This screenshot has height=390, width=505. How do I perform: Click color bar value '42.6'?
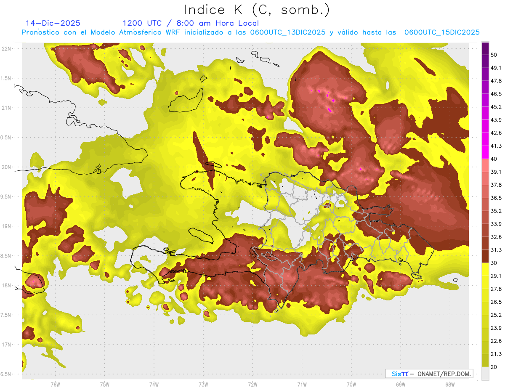pyautogui.click(x=496, y=133)
